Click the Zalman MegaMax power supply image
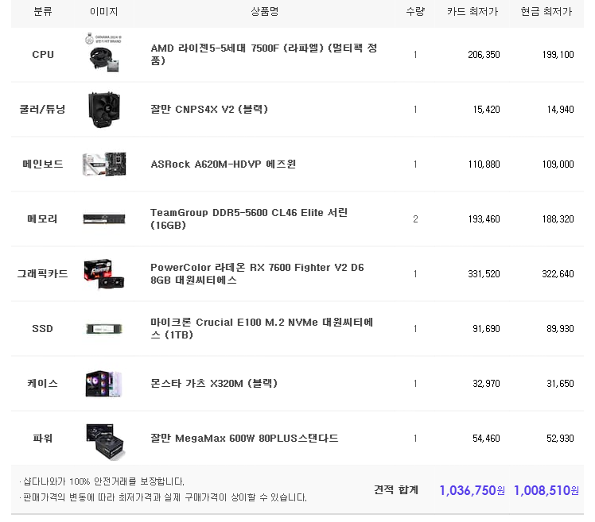This screenshot has width=595, height=522. [103, 439]
